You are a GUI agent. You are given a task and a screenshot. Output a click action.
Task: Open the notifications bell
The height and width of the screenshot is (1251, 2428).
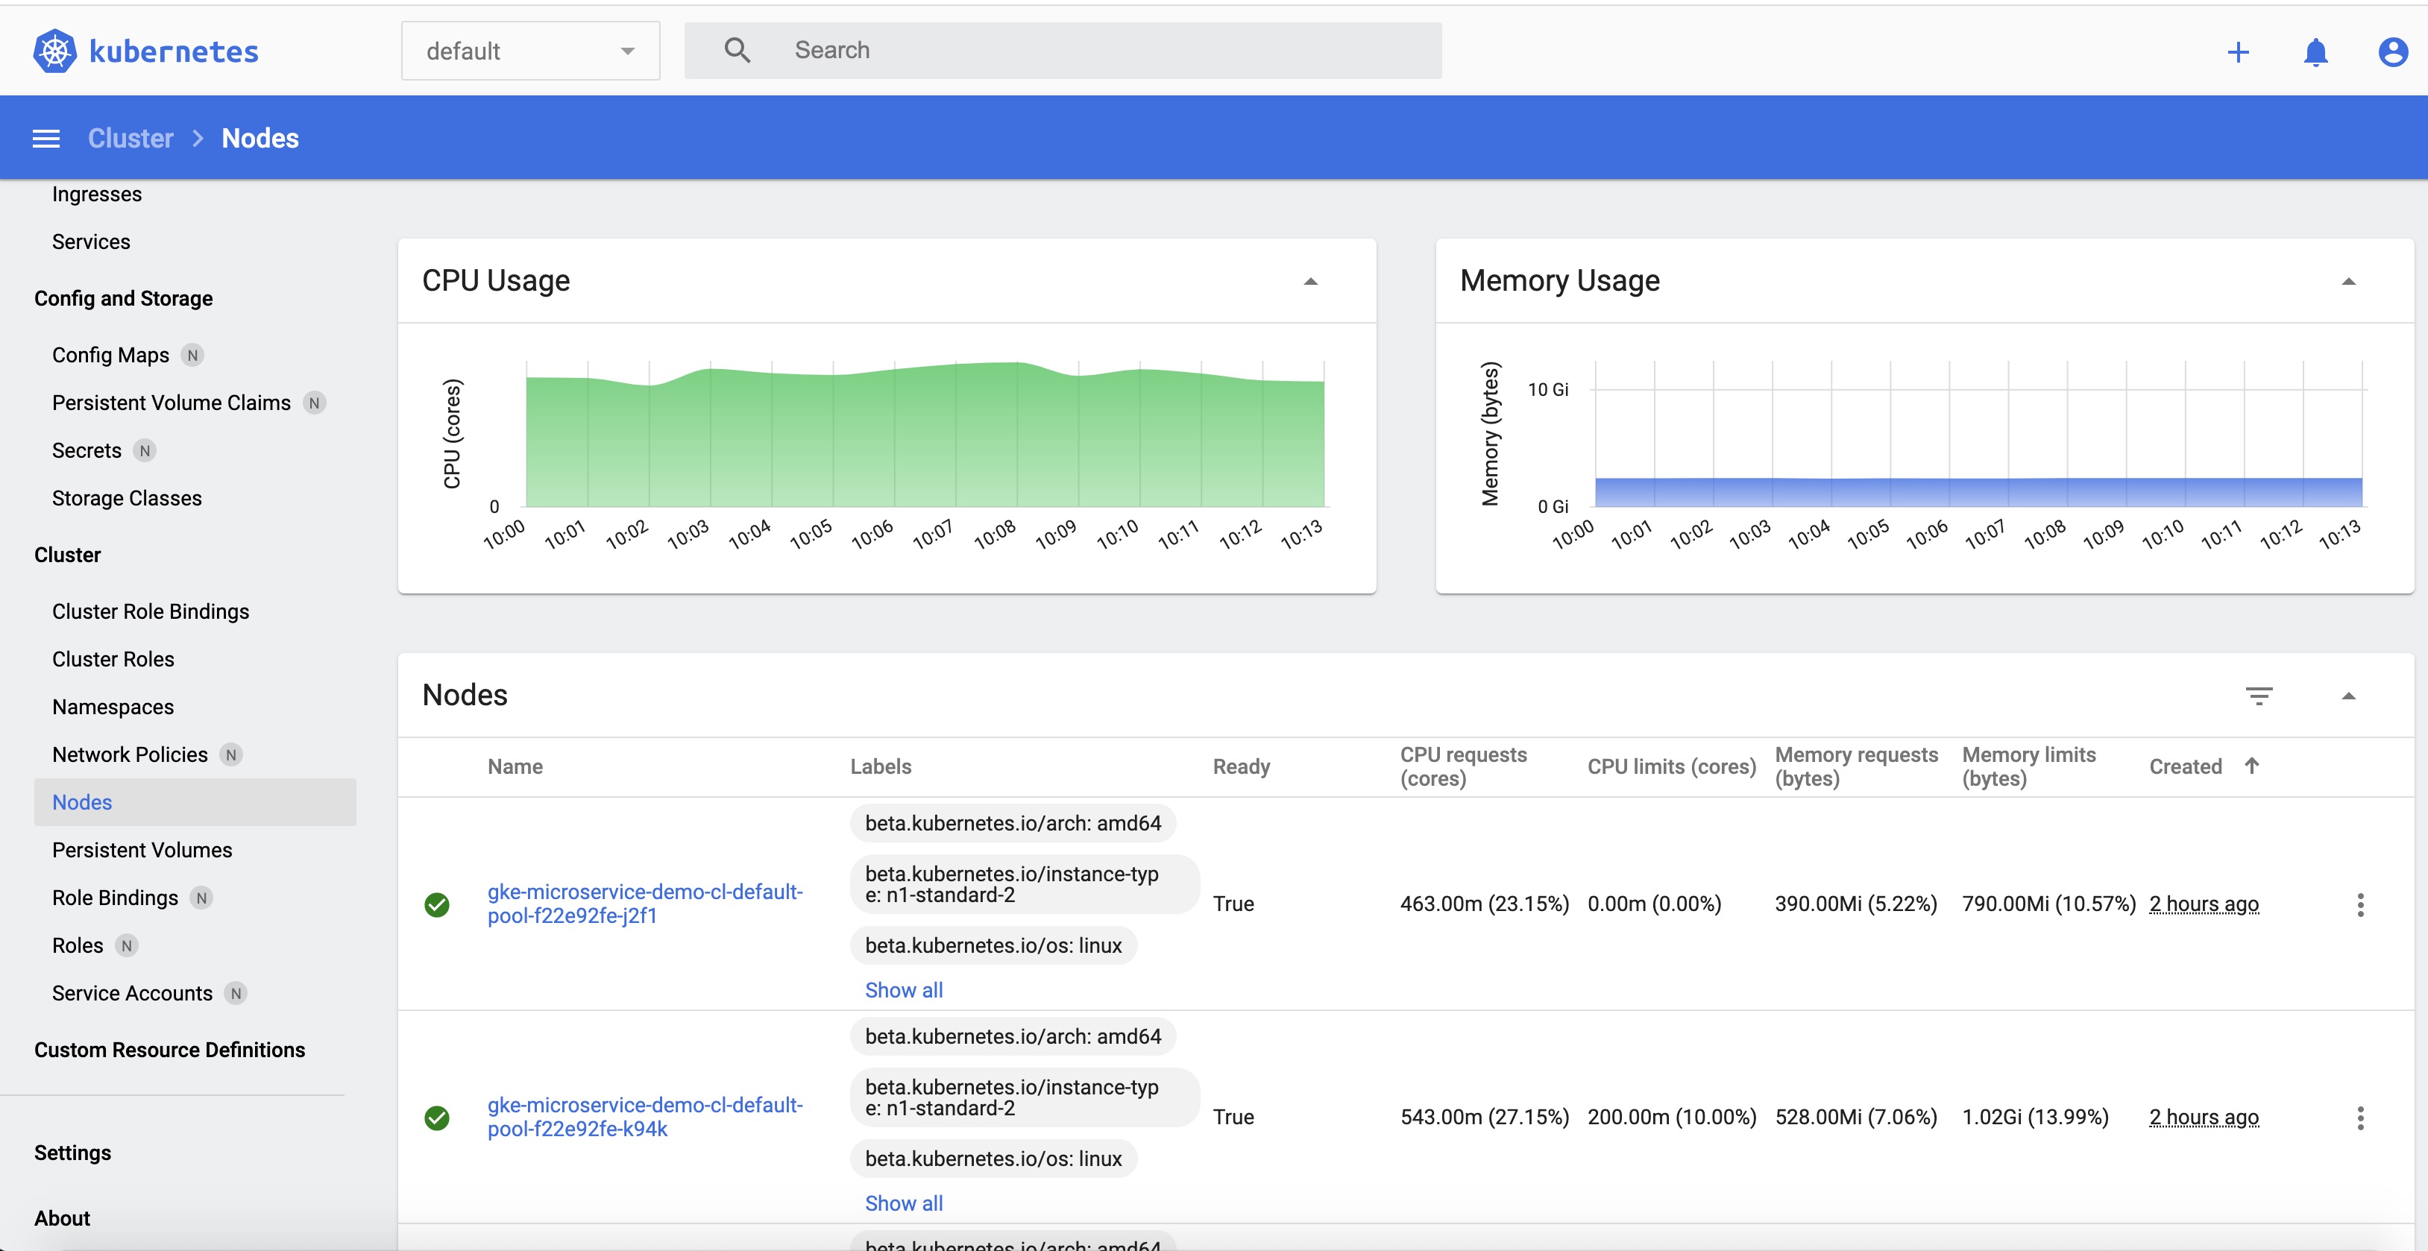pyautogui.click(x=2315, y=51)
